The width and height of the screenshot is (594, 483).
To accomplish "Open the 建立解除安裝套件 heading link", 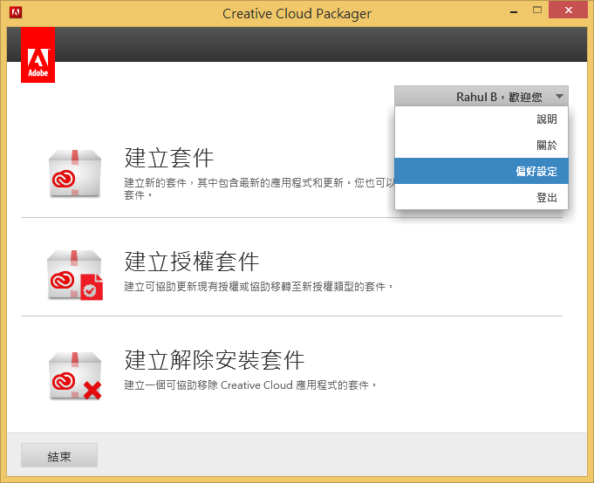I will click(215, 359).
